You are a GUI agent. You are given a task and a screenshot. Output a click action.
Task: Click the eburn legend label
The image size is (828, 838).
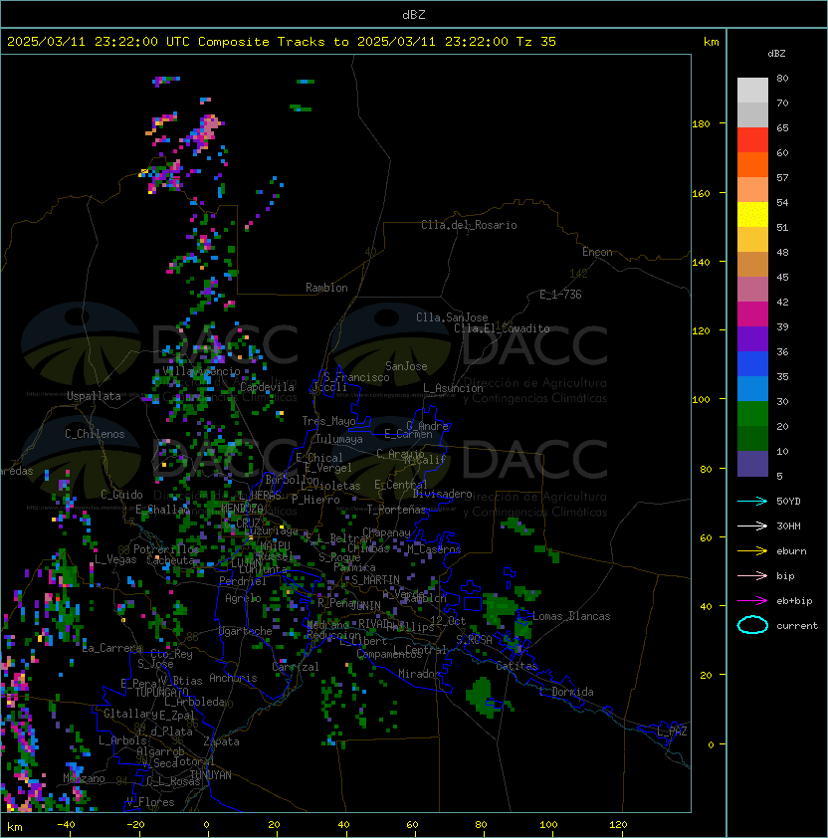click(791, 551)
